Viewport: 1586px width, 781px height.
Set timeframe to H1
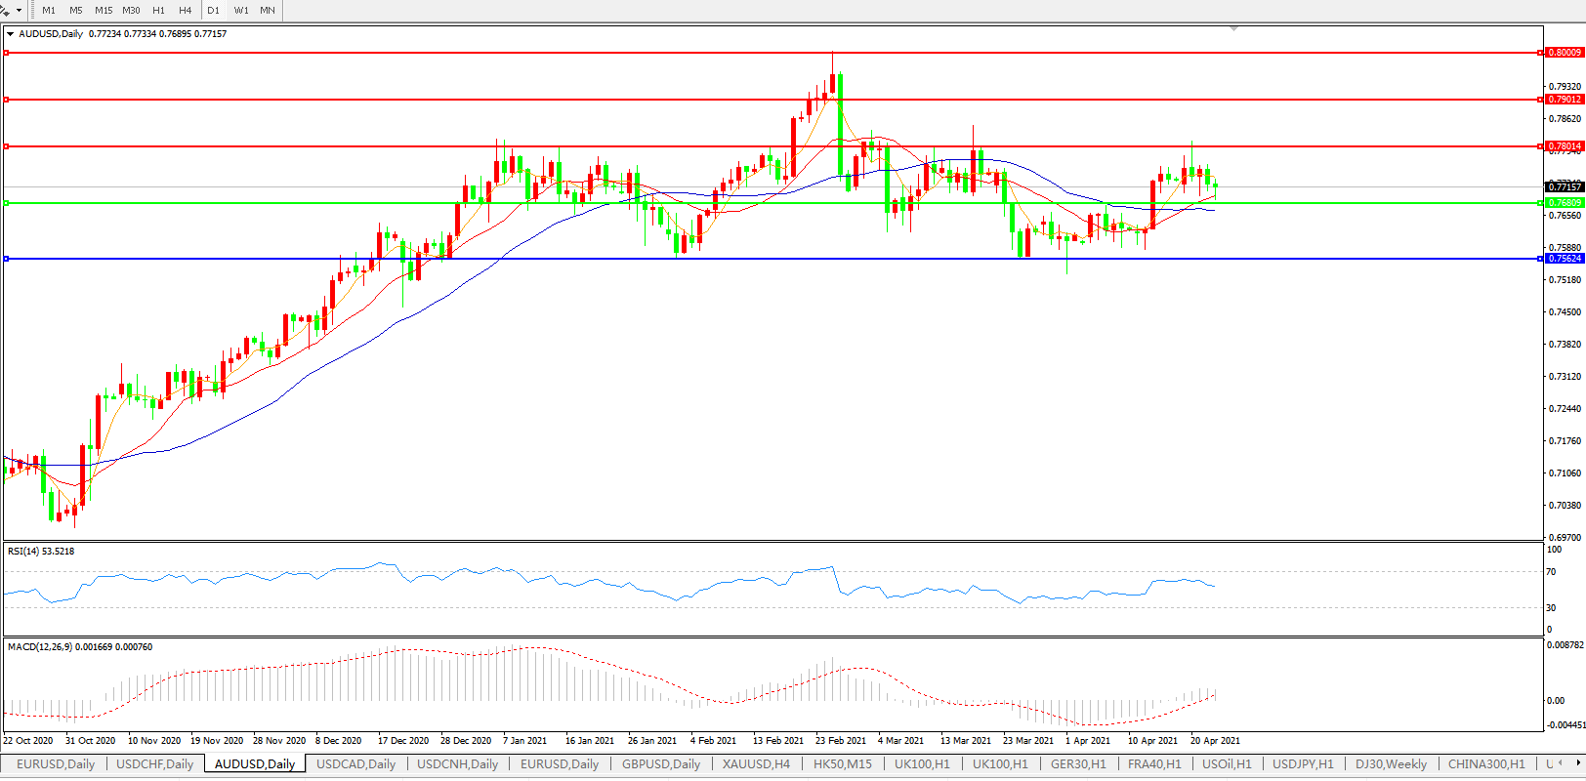click(158, 11)
